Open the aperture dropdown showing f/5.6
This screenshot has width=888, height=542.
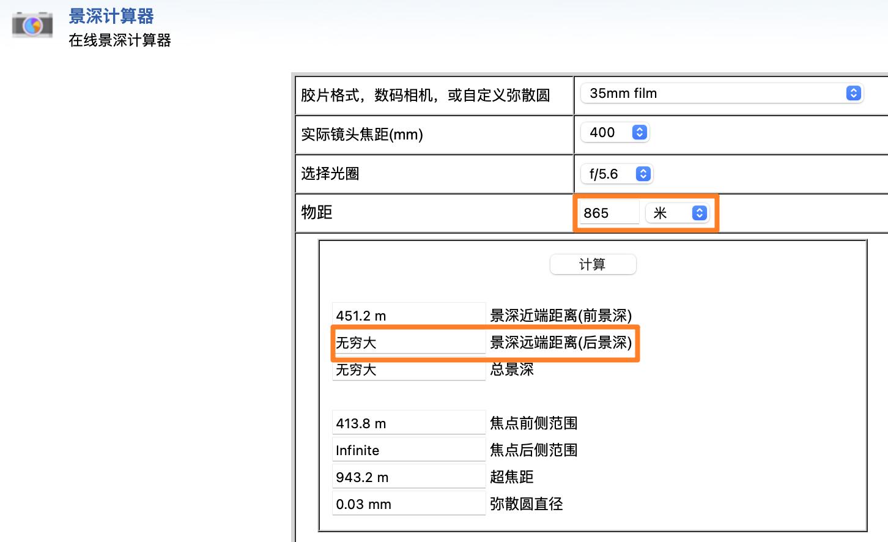point(616,174)
